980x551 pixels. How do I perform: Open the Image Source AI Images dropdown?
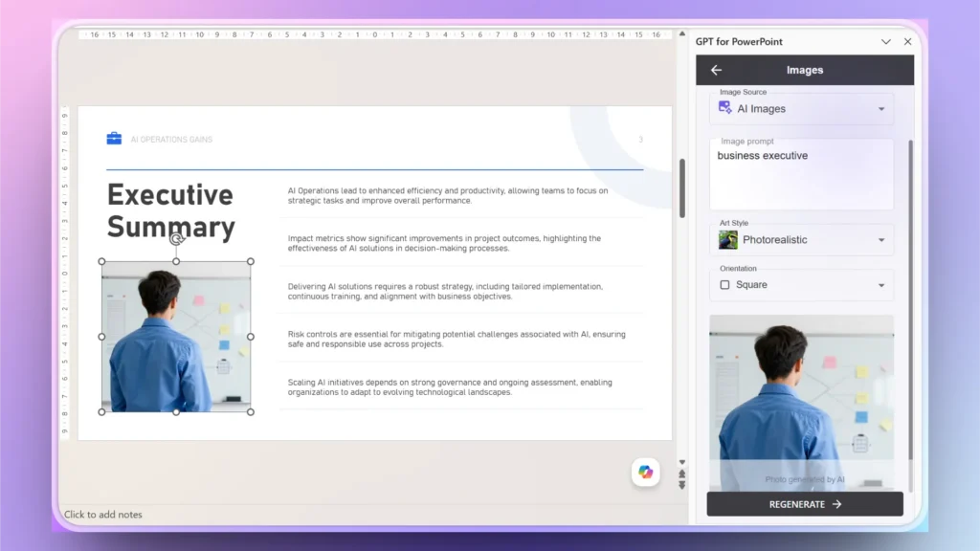(x=801, y=109)
